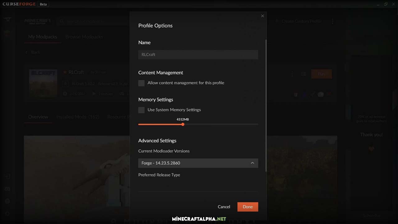Switch to My Modpacks tab
The height and width of the screenshot is (224, 398).
43,37
